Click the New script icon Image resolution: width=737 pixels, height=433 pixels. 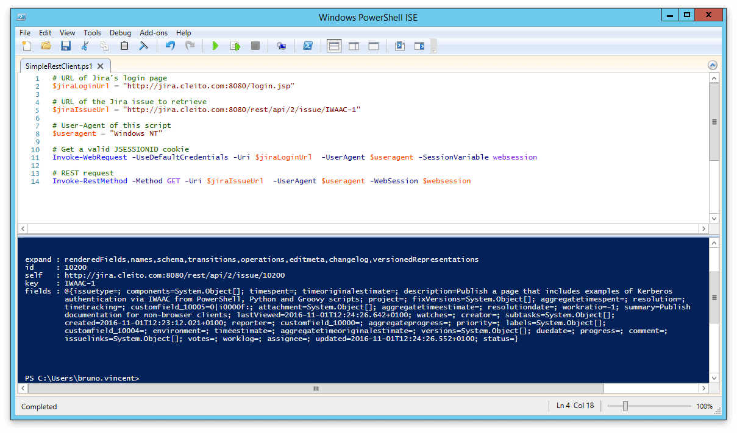tap(26, 46)
